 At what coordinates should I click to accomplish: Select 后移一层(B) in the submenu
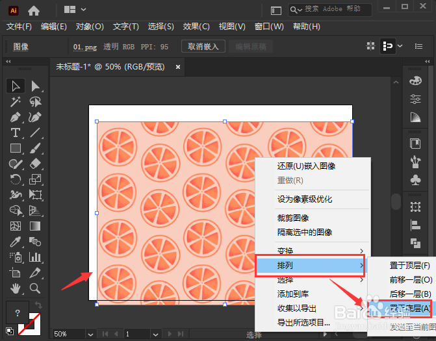(x=410, y=294)
